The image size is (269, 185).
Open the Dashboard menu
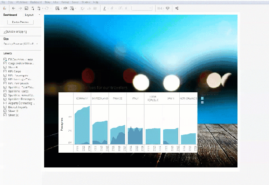pos(36,2)
